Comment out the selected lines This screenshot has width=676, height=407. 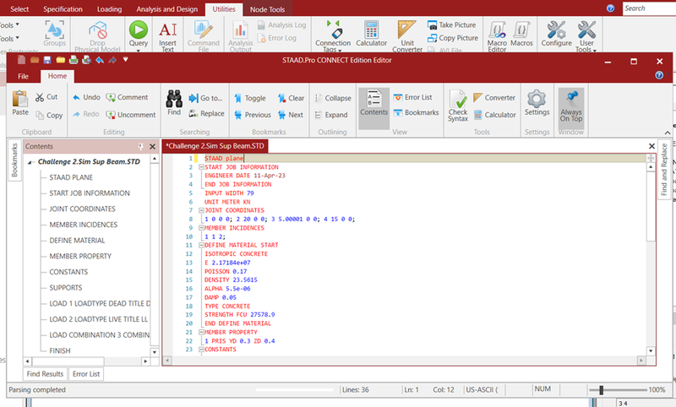pos(127,97)
